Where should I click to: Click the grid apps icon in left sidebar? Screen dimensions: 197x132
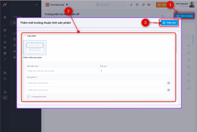pyautogui.click(x=5, y=92)
